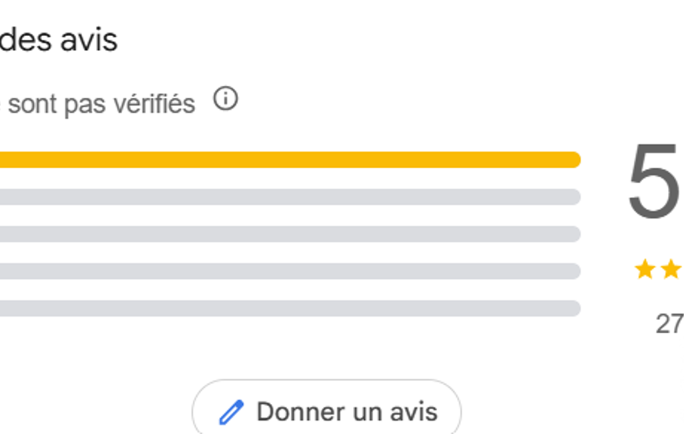This screenshot has height=434, width=684.
Task: Select the two-star grey rating bar
Action: tap(290, 271)
